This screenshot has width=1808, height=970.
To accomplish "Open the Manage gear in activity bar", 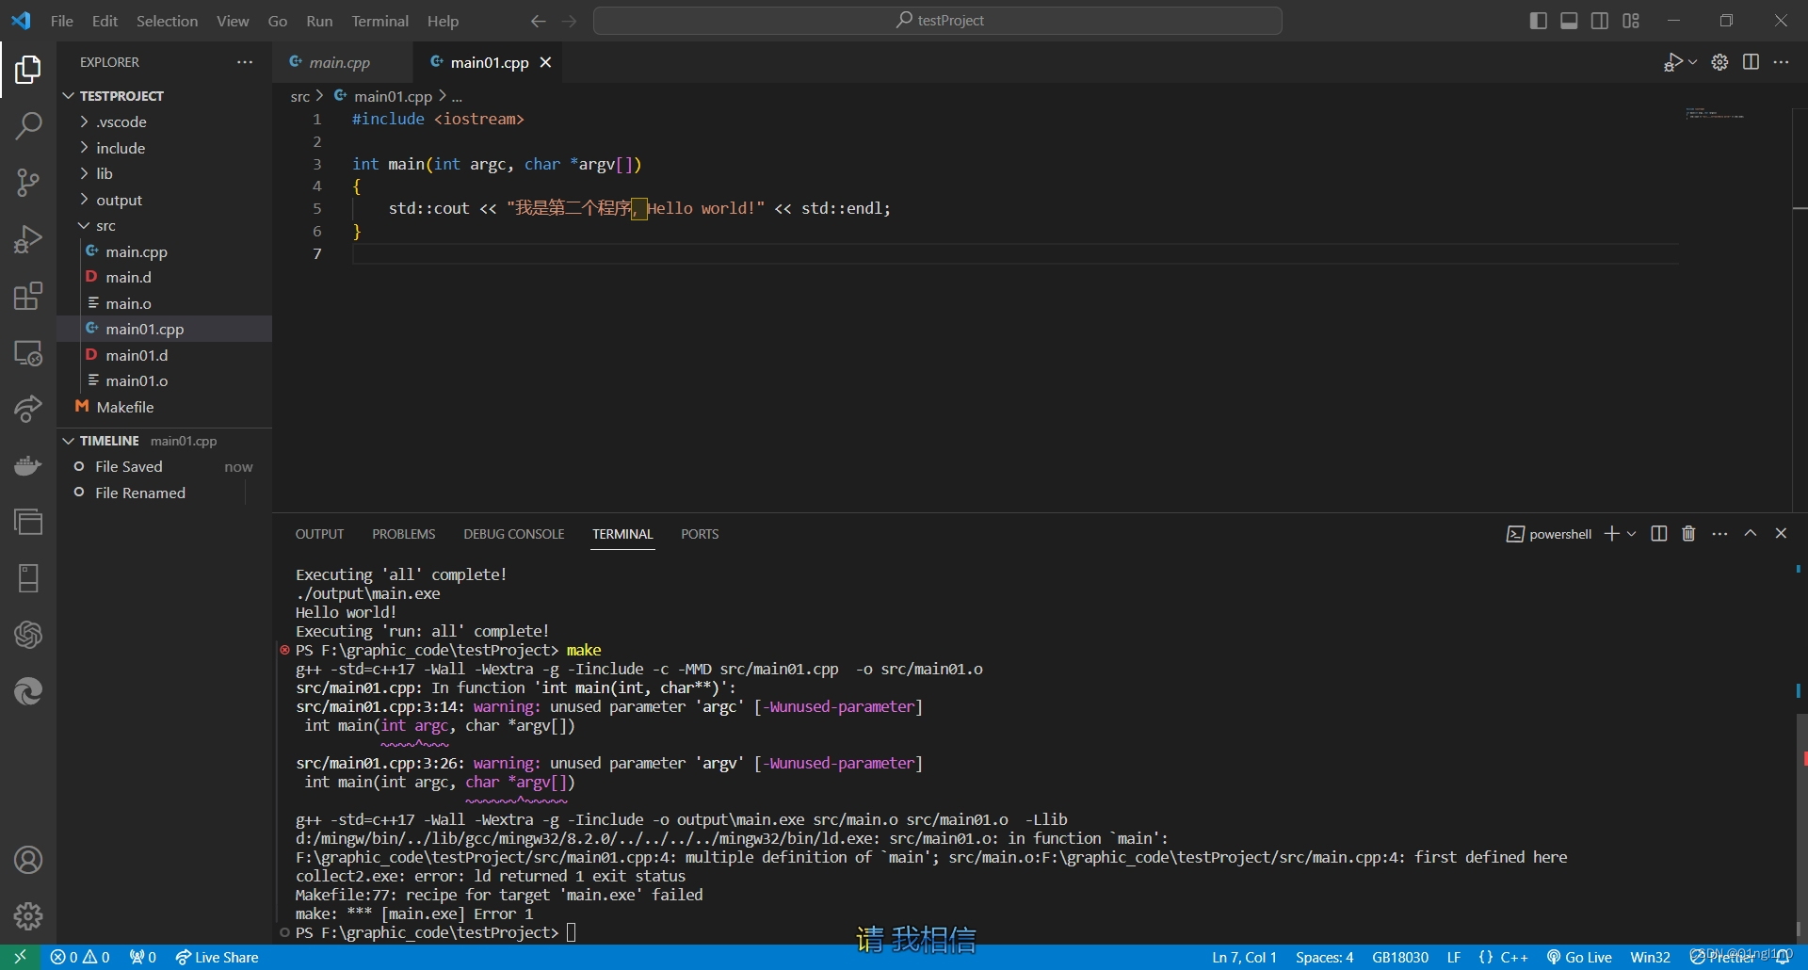I will pyautogui.click(x=28, y=915).
